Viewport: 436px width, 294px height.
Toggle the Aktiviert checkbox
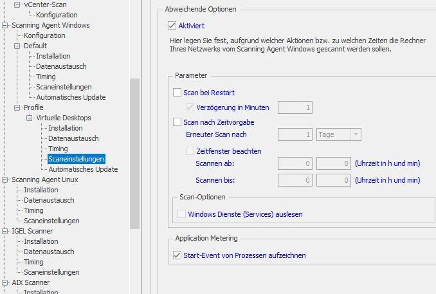(172, 26)
